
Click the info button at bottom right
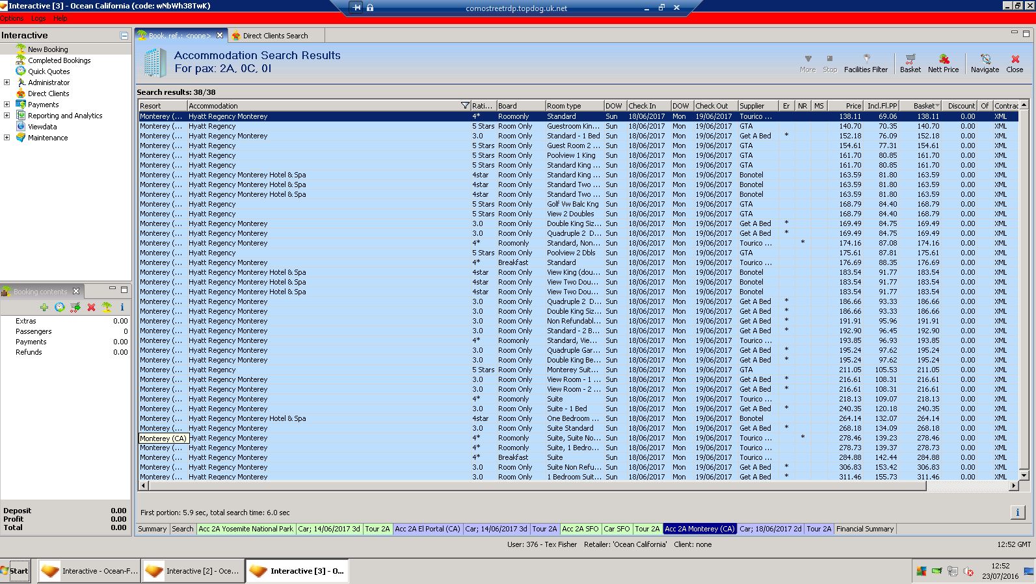(x=1018, y=513)
